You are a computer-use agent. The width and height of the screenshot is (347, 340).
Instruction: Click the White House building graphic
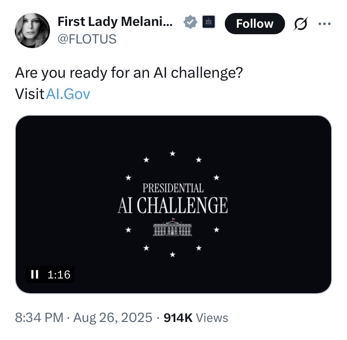172,227
